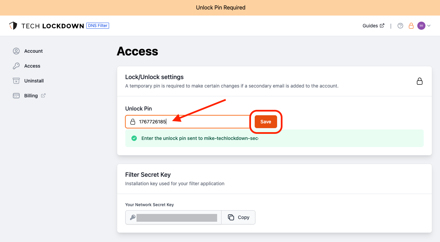The image size is (440, 242).
Task: Click the external link icon beside Billing
Action: pos(43,96)
